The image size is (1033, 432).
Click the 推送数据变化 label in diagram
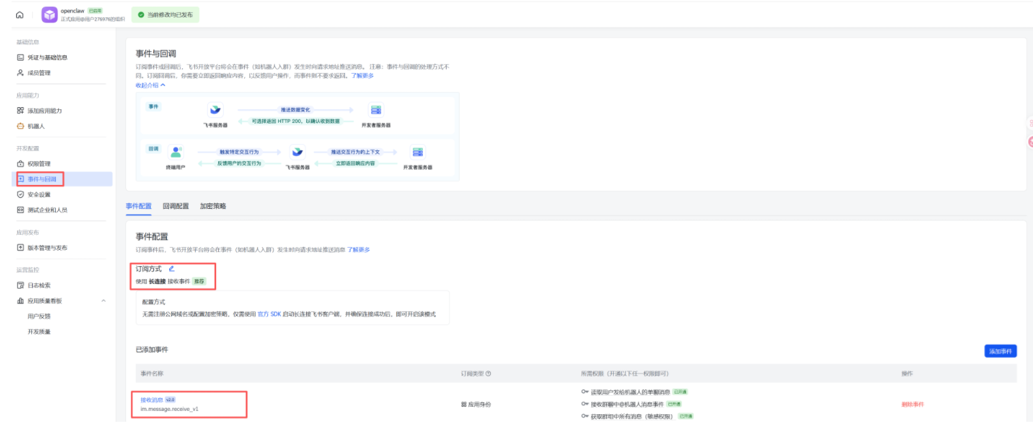(295, 109)
